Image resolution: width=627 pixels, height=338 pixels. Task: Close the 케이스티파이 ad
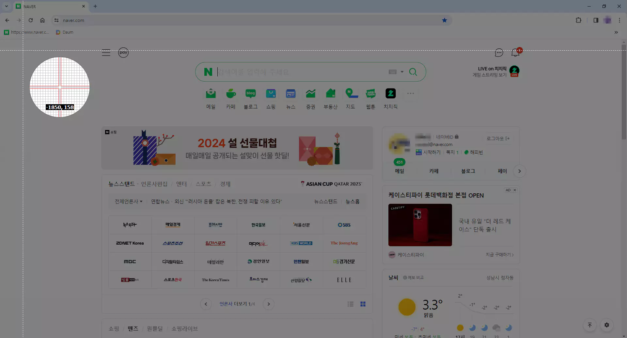(x=515, y=190)
